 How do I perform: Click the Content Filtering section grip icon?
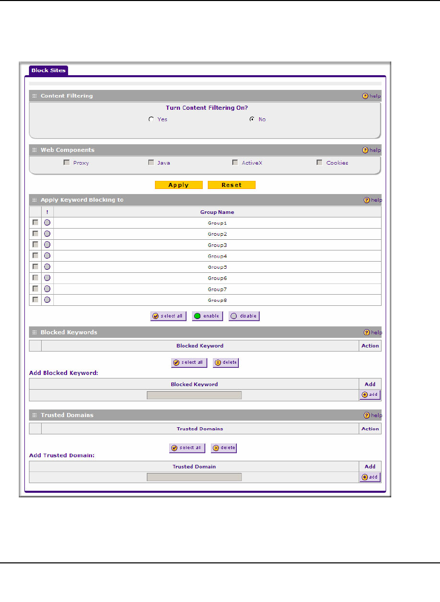point(35,96)
